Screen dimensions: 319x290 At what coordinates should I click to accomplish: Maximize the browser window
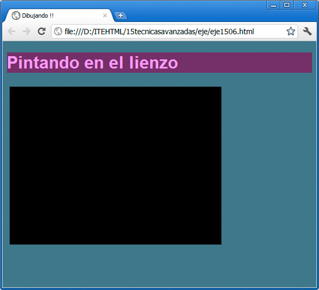[287, 5]
